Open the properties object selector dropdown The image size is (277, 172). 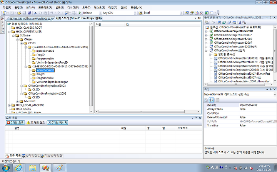[x=275, y=95]
